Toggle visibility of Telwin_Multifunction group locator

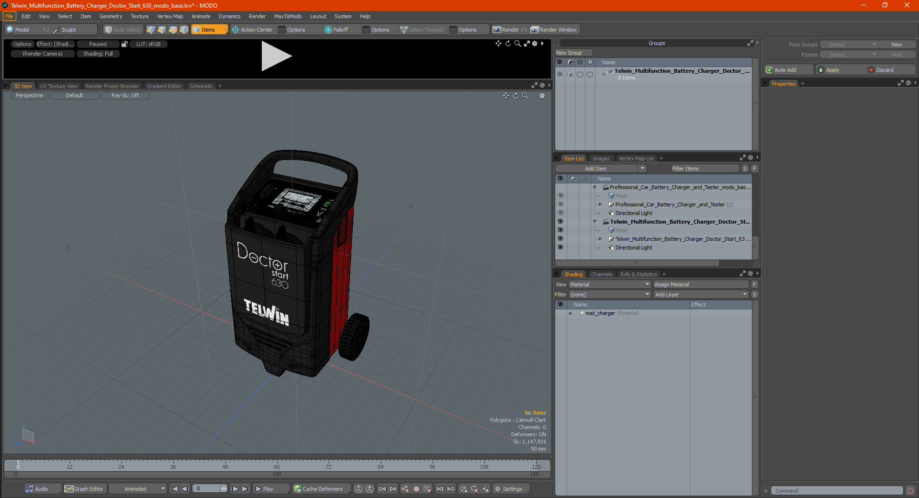click(560, 239)
